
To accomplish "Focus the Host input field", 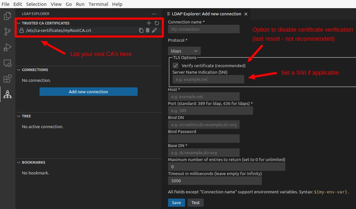I will (x=204, y=97).
